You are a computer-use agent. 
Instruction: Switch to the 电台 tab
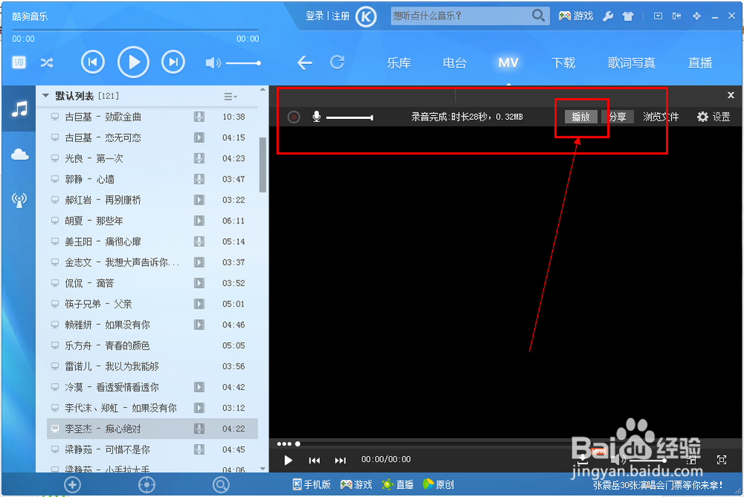pyautogui.click(x=455, y=62)
